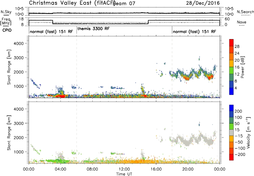Click the N.Sky legend label
Image resolution: width=254 pixels, height=176 pixels.
tap(6, 12)
